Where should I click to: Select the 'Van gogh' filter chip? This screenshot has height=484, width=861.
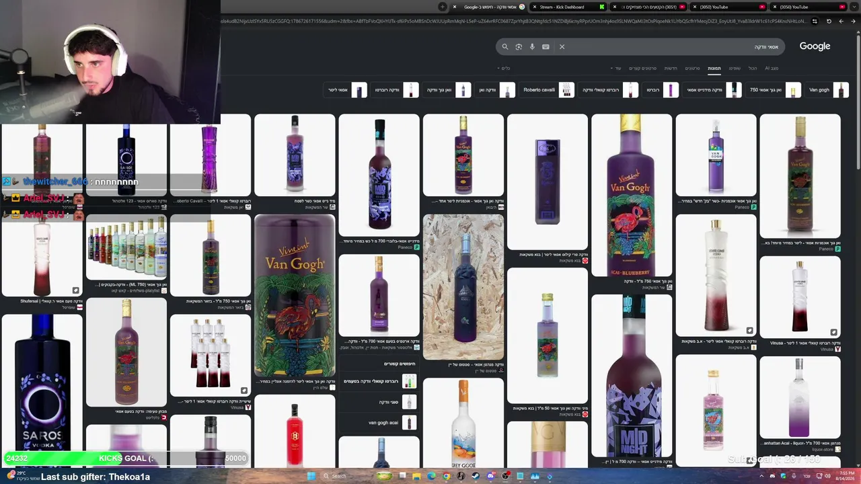(x=826, y=90)
